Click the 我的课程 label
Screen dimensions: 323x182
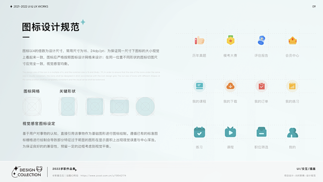point(199,101)
